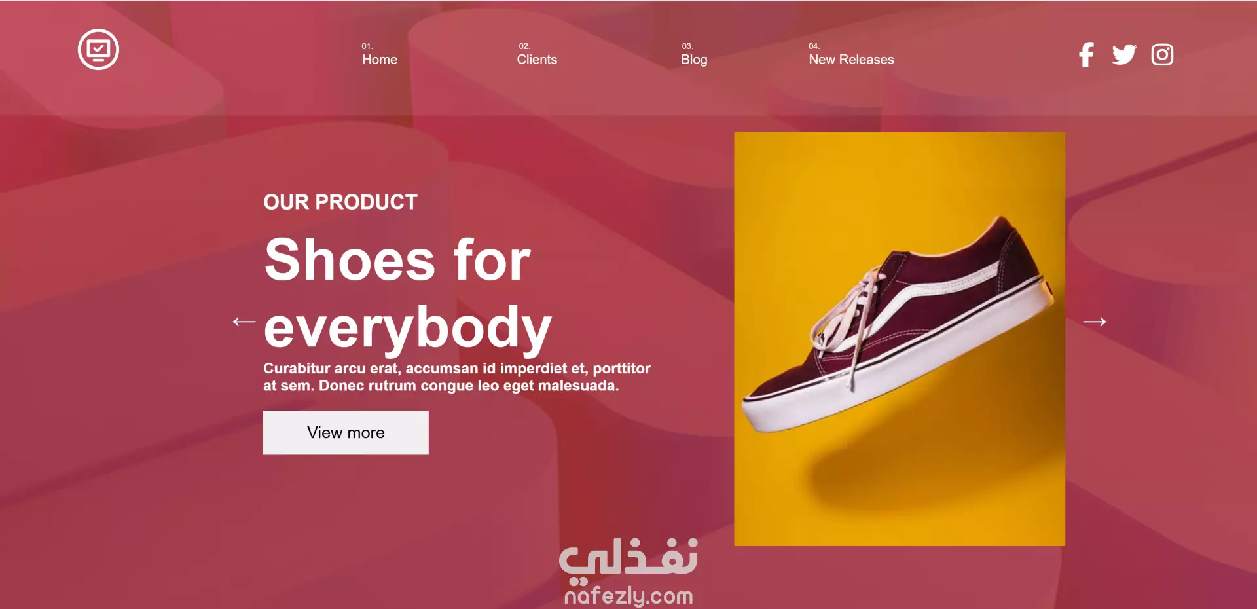The width and height of the screenshot is (1257, 609).
Task: Open the Instagram camera icon
Action: click(x=1162, y=54)
